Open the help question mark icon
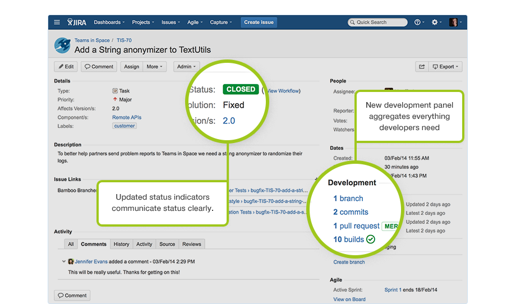This screenshot has width=516, height=304. click(419, 22)
